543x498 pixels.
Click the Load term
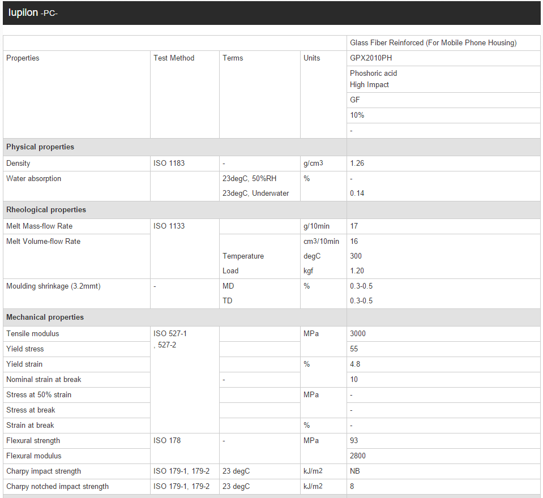click(230, 271)
